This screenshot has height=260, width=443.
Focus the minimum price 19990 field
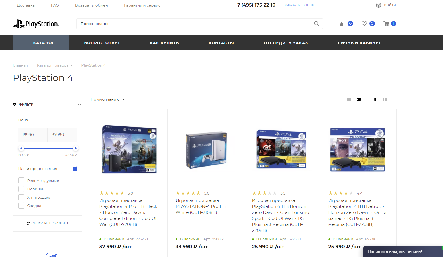(x=33, y=135)
